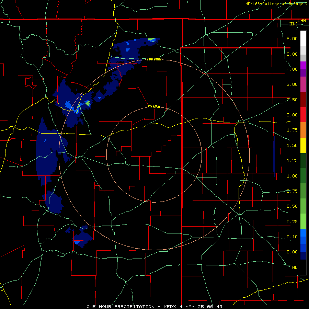Click the green precipitation cell at the echo band's northern tip
309x309 pixels.
151,39
